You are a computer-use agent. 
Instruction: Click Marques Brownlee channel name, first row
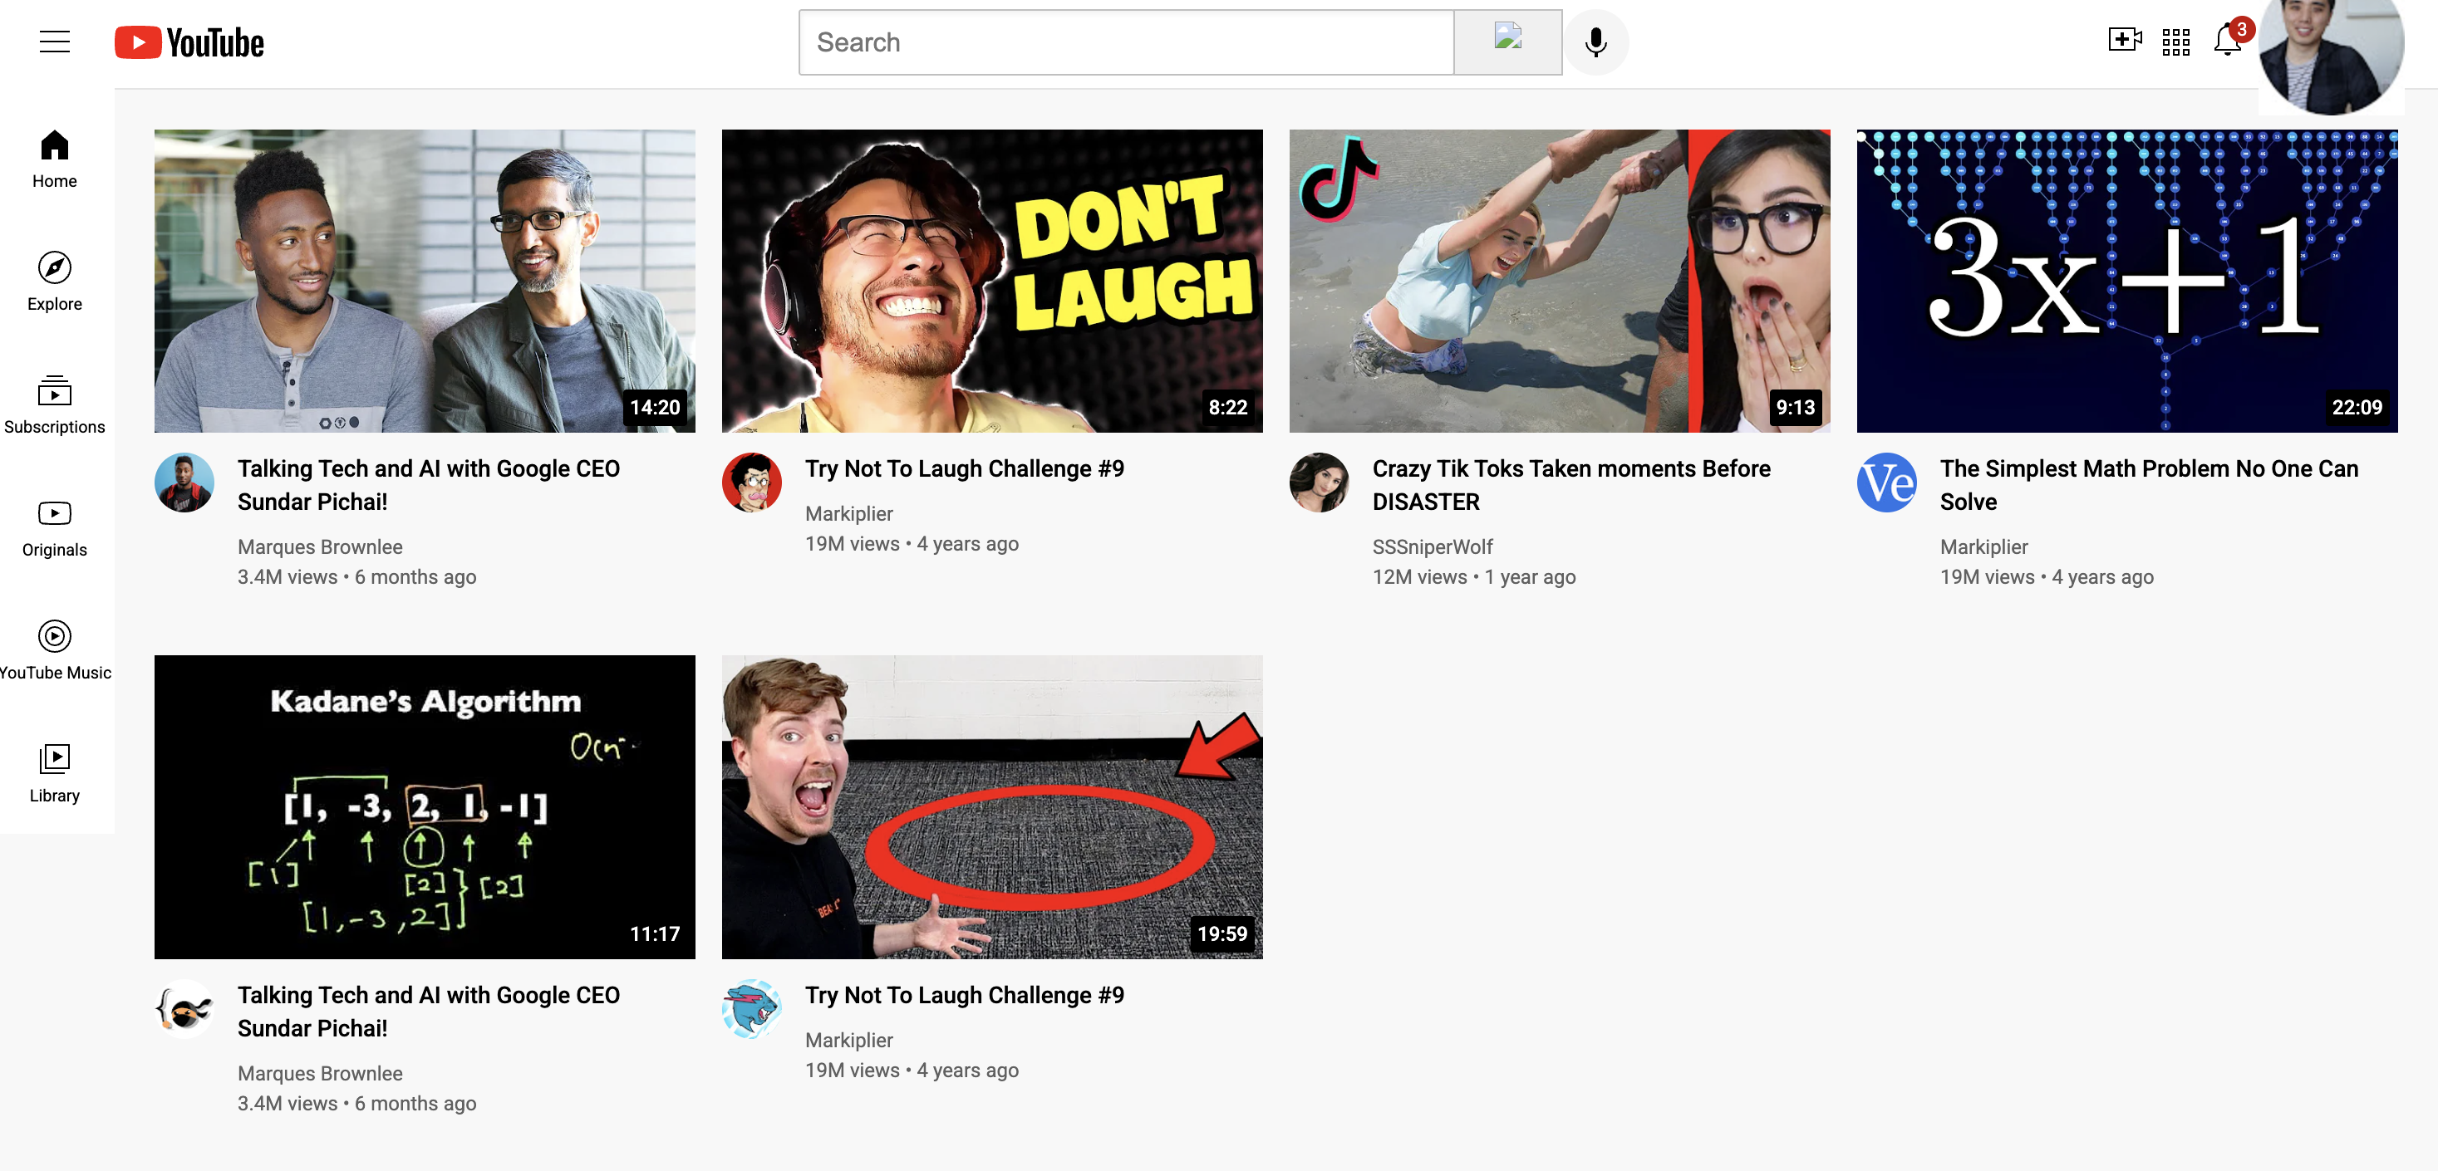[320, 546]
